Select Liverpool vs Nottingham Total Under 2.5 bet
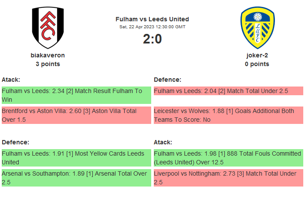Screen dimensions: 305x200 tap(228, 178)
